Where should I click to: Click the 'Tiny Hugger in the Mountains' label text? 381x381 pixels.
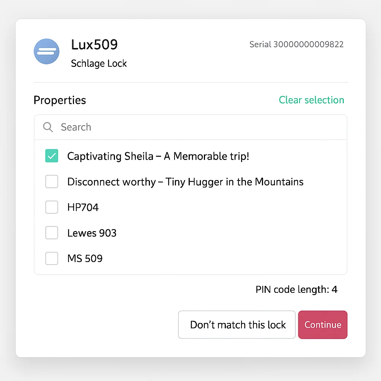[x=234, y=182]
